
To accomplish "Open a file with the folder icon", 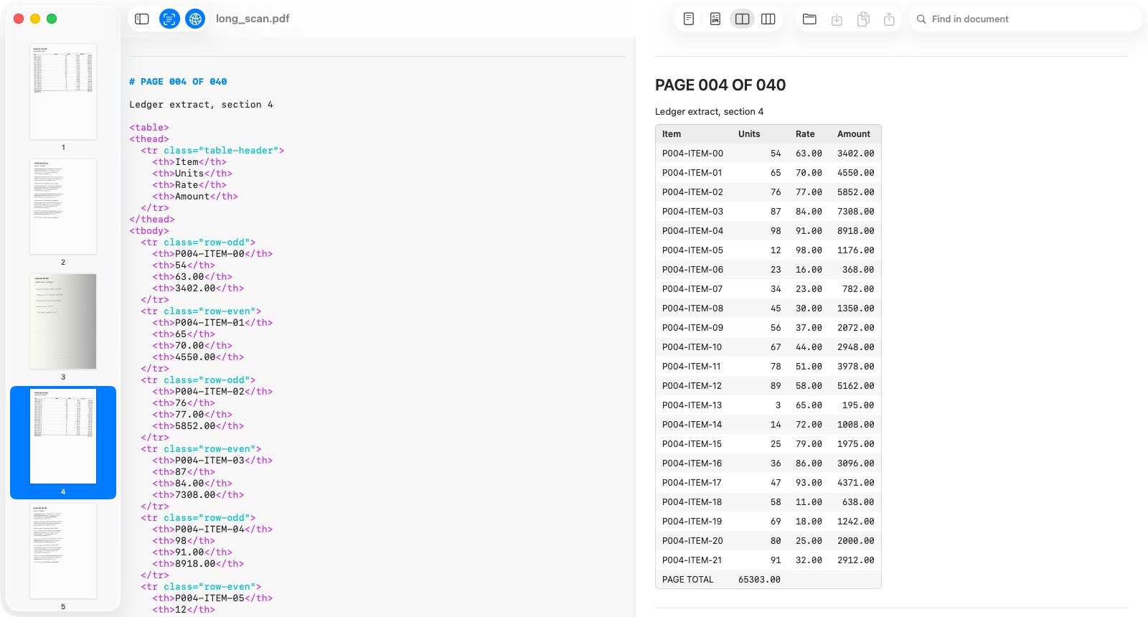I will 809,19.
